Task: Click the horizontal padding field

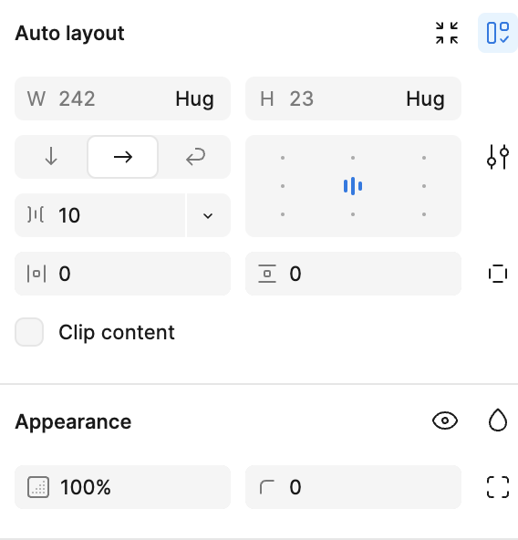Action: [x=122, y=274]
